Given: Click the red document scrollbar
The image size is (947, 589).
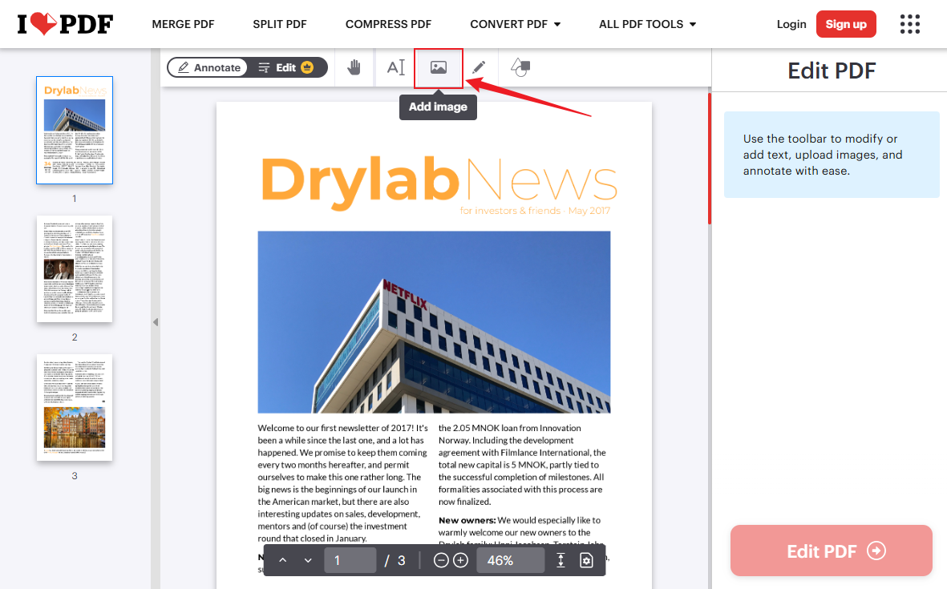Looking at the screenshot, I should (709, 158).
